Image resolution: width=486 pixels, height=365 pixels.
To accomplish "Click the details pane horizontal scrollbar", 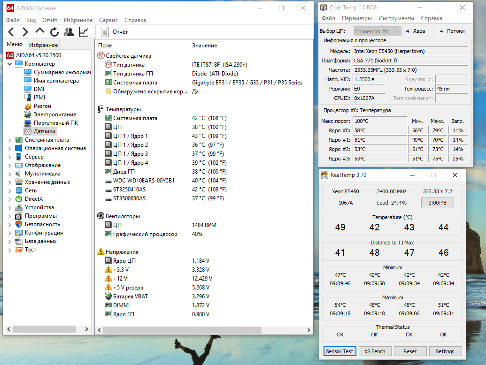I will 182,330.
